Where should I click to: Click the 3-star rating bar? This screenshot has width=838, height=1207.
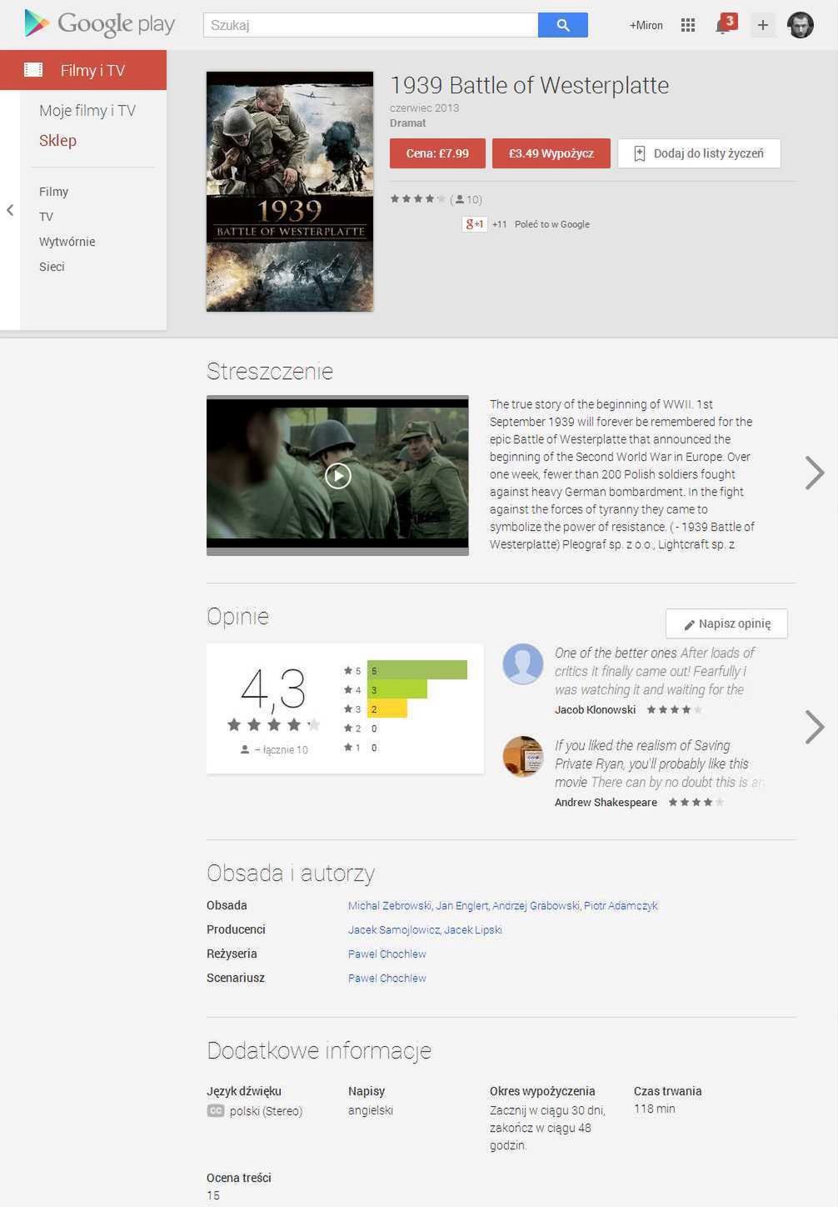click(387, 709)
